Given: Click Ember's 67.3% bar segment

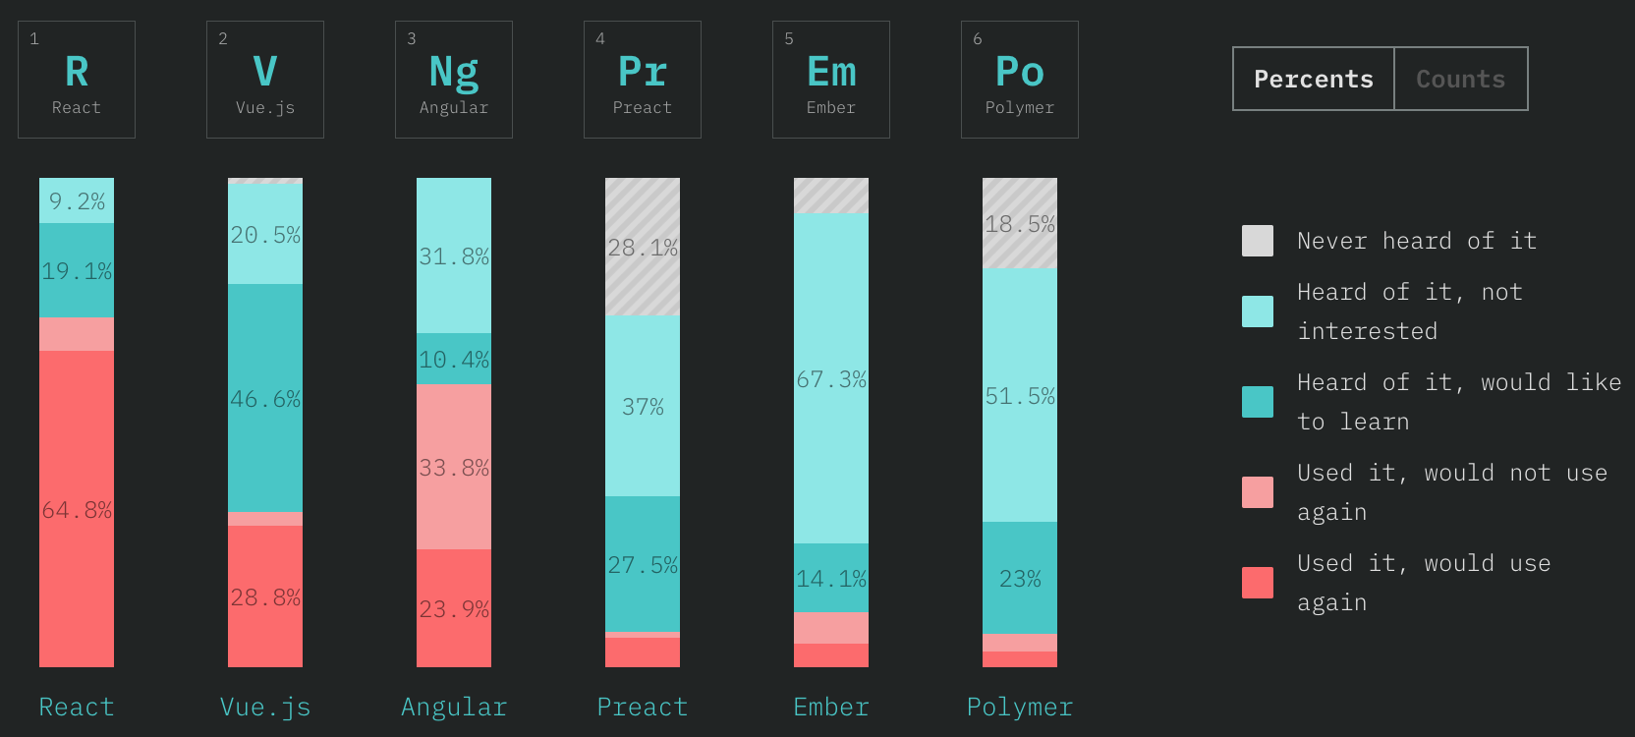Looking at the screenshot, I should point(831,378).
